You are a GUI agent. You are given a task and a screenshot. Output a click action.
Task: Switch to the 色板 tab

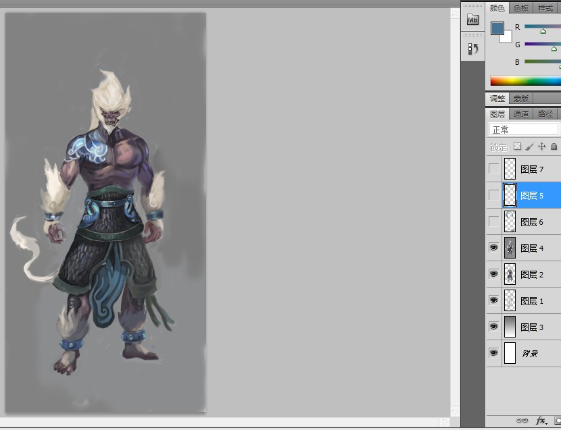(521, 8)
